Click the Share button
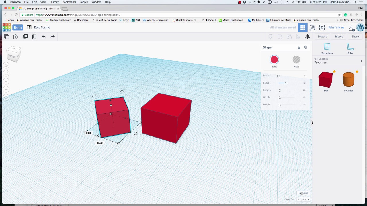 click(x=355, y=37)
